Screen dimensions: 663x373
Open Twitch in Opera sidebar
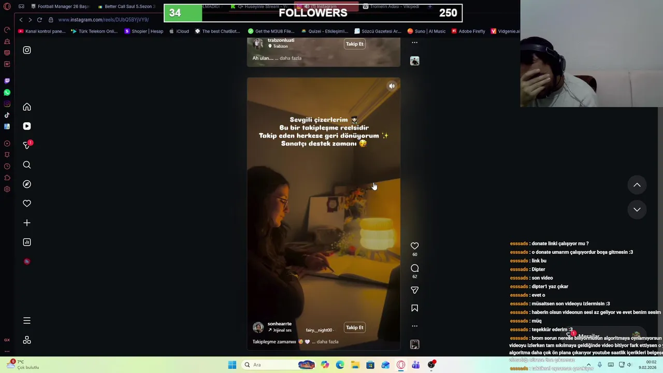click(x=7, y=81)
